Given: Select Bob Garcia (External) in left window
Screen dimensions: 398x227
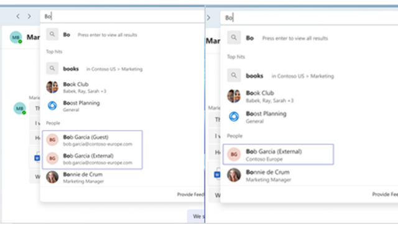Looking at the screenshot, I should [x=93, y=159].
